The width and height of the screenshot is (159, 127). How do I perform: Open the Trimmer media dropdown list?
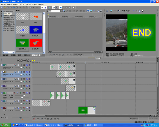[61, 11]
